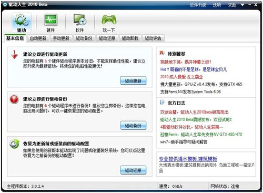Viewport: 263px width, 193px height.
Task: Switch to the 驱动还原 tab
Action: pyautogui.click(x=107, y=38)
